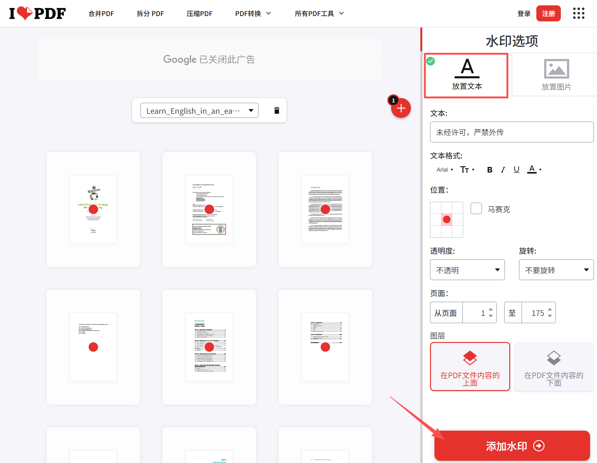The width and height of the screenshot is (597, 463).
Task: Open the Learn_English file selector dropdown
Action: (x=199, y=110)
